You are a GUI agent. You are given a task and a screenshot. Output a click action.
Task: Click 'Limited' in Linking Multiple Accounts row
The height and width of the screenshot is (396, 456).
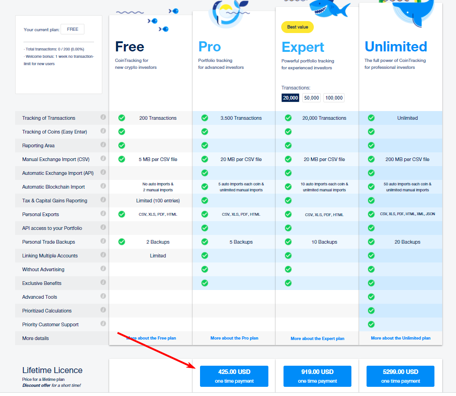point(158,256)
